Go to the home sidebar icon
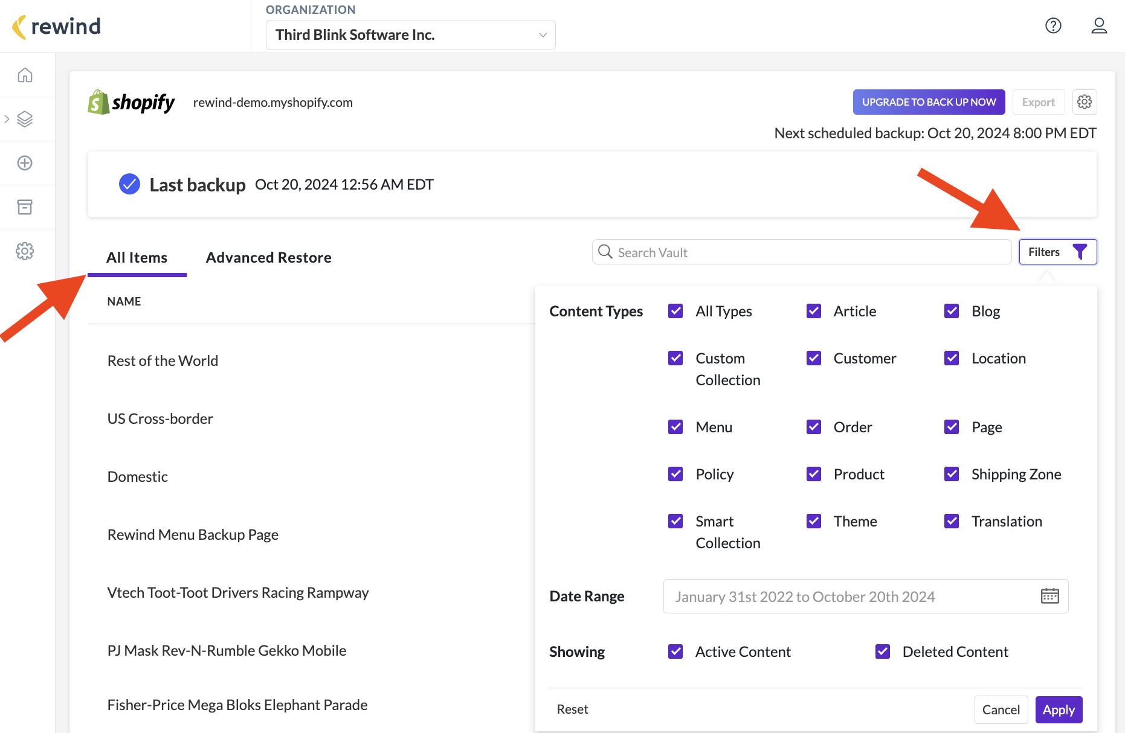The height and width of the screenshot is (733, 1125). coord(25,75)
